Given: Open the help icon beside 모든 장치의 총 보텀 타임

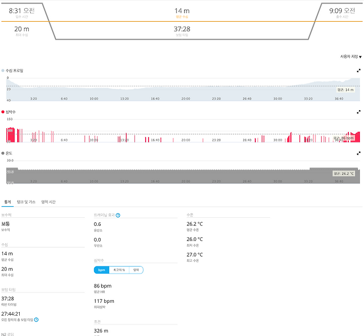Looking at the screenshot, I should (x=36, y=320).
